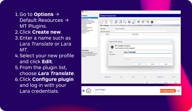This screenshot has width=192, height=111.
Task: Click the Export link
Action: tap(174, 77)
